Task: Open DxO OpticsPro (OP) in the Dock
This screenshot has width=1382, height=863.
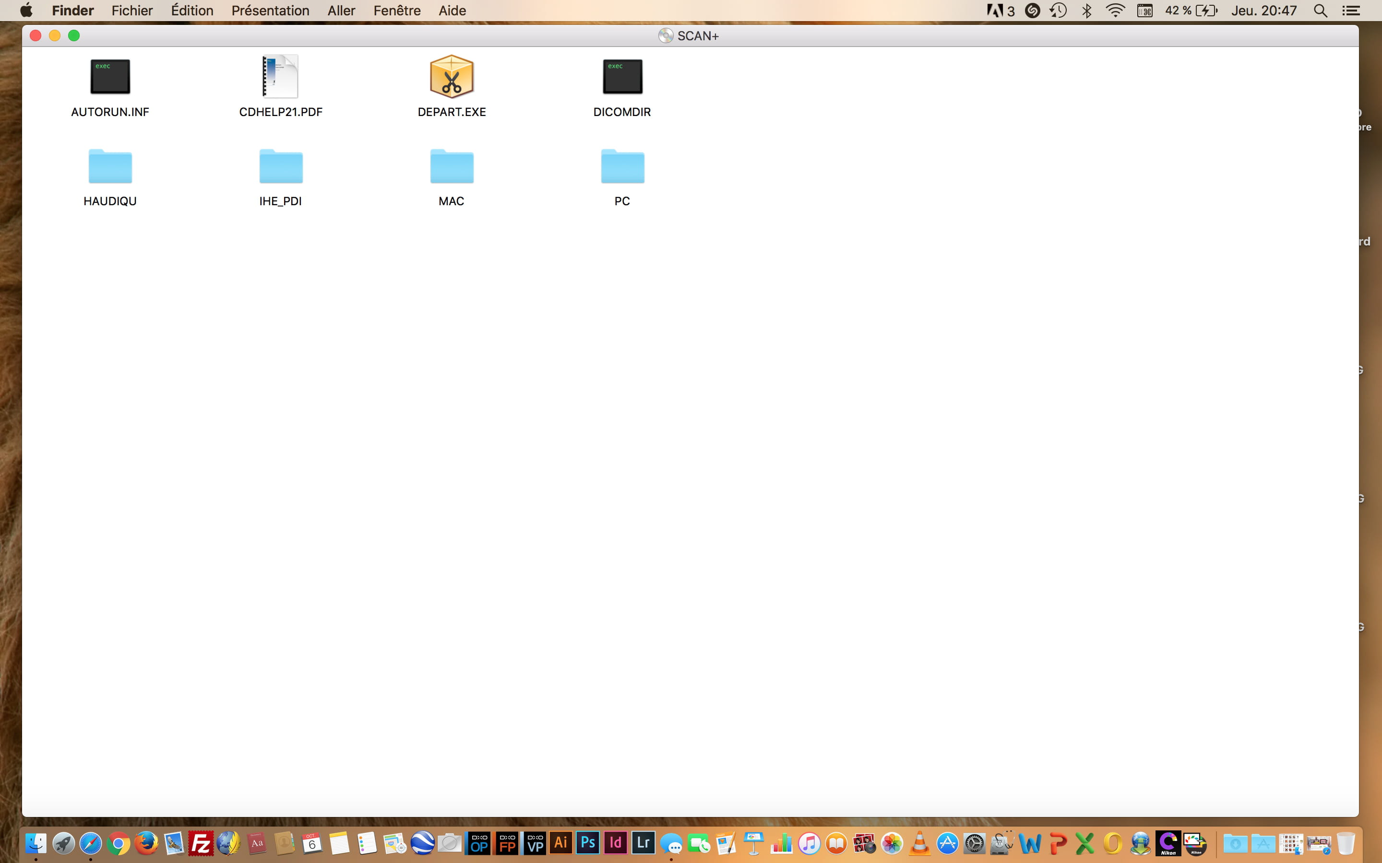Action: click(x=478, y=843)
